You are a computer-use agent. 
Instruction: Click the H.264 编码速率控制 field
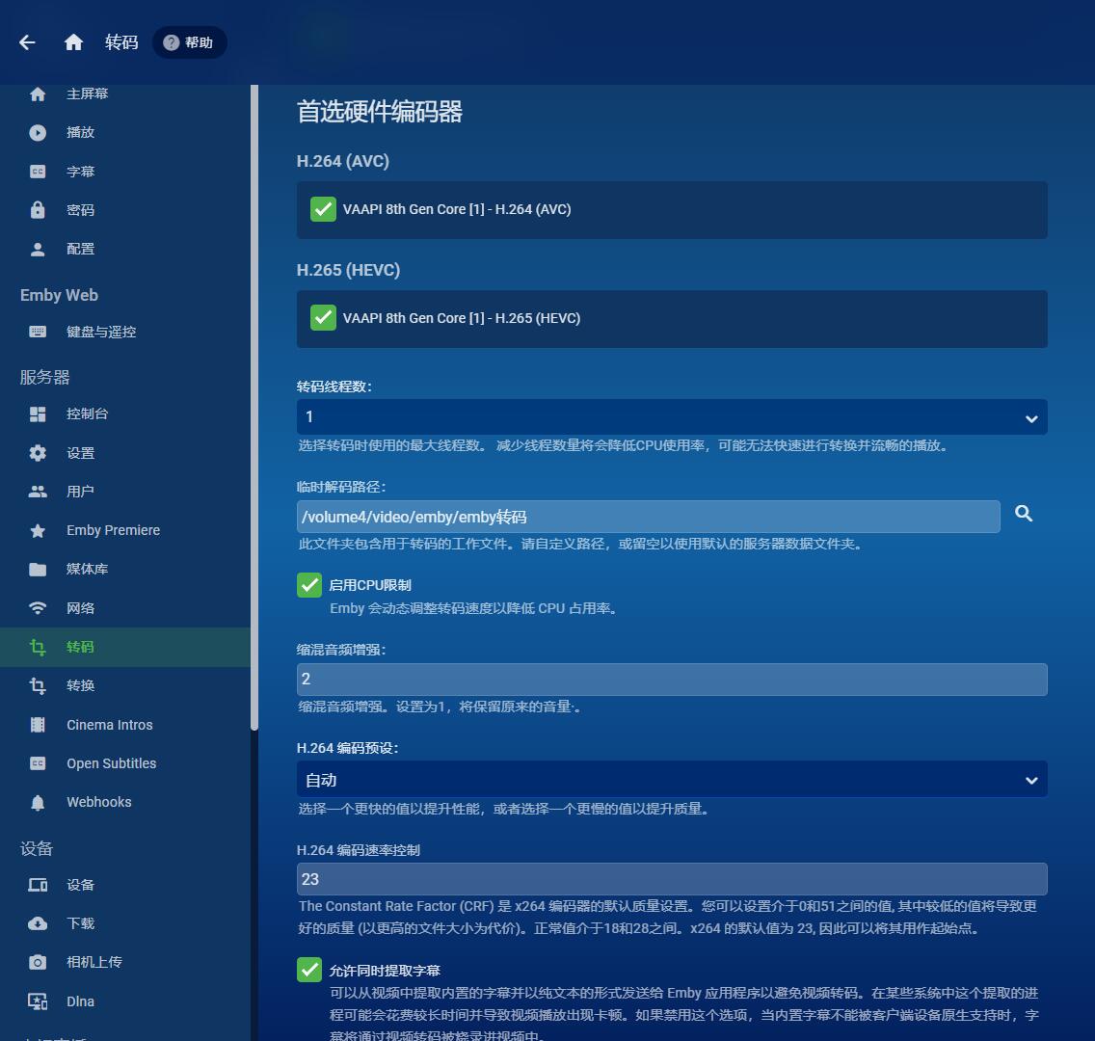pos(671,879)
